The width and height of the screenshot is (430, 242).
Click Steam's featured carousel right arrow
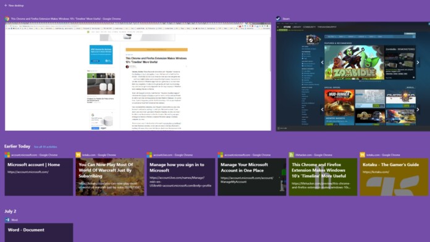418,62
